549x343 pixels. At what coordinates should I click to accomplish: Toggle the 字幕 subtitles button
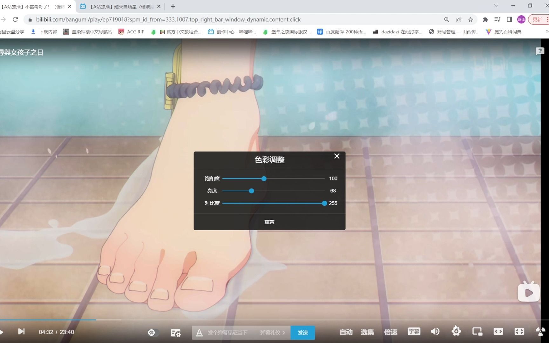(414, 332)
